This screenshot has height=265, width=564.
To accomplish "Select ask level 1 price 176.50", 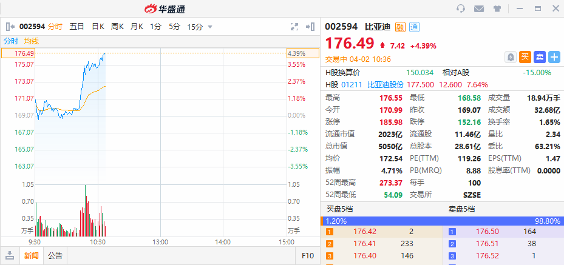I will (488, 232).
